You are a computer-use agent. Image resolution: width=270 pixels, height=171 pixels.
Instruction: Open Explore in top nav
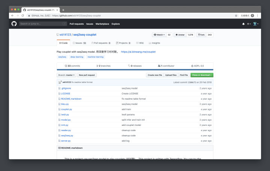coord(115,24)
